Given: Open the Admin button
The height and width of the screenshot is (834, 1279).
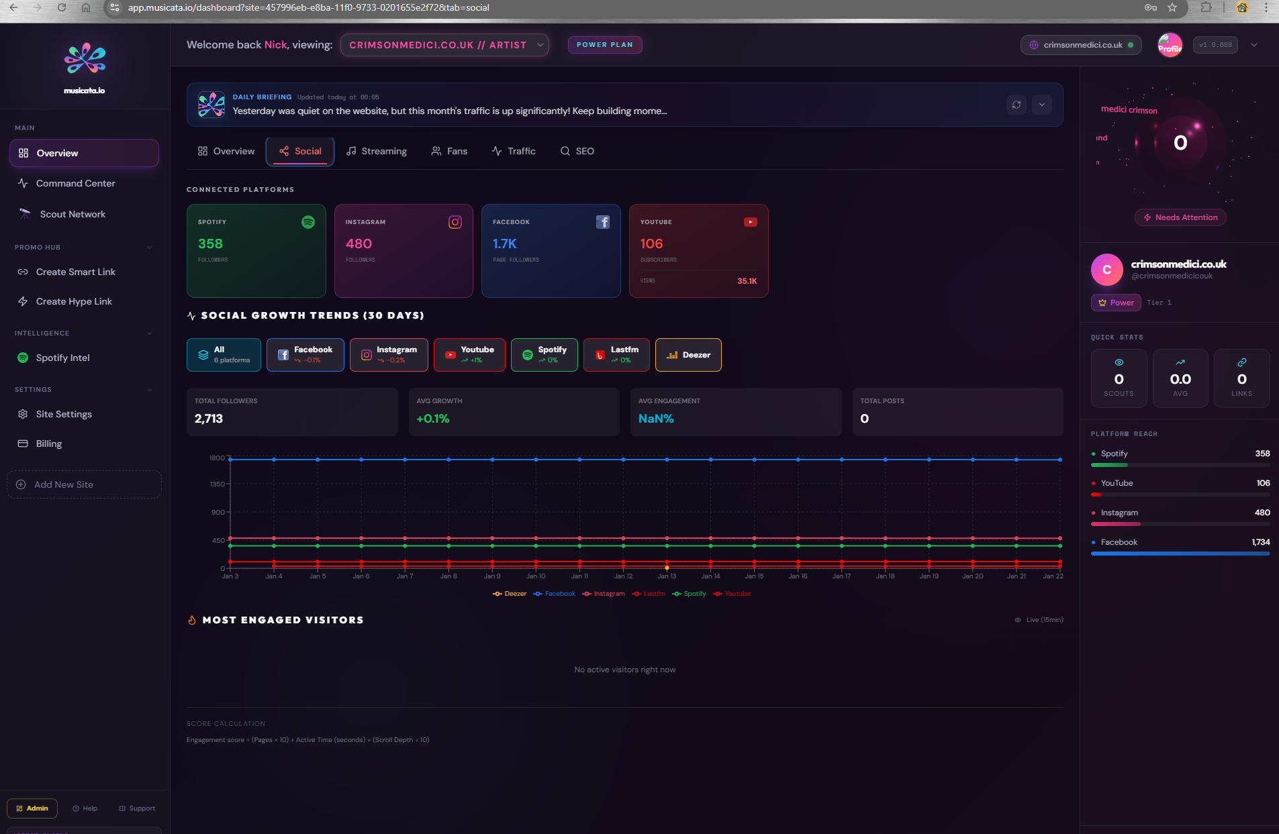Looking at the screenshot, I should point(32,809).
